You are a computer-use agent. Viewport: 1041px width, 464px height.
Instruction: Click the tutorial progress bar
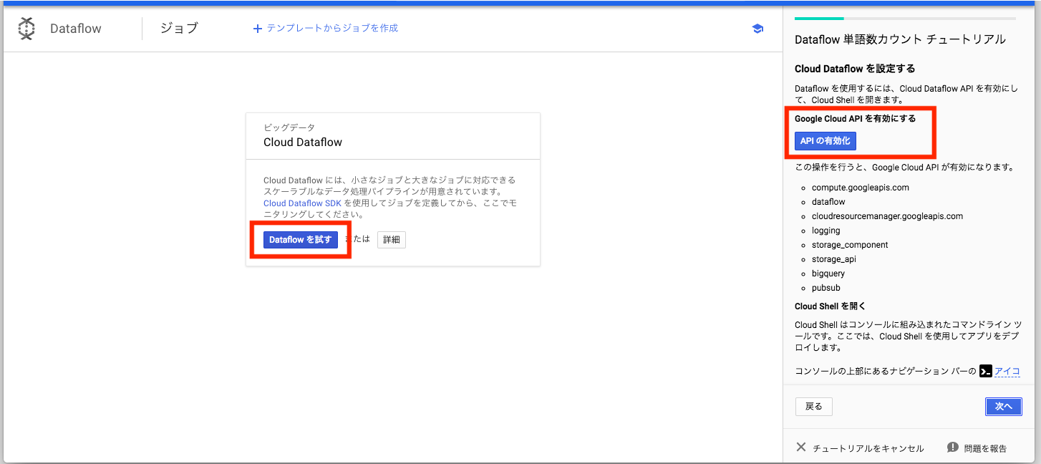(x=905, y=18)
